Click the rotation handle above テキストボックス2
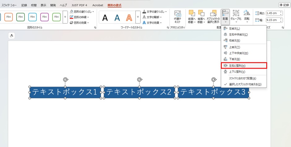Screen dimensions: 291x147 coord(140,80)
